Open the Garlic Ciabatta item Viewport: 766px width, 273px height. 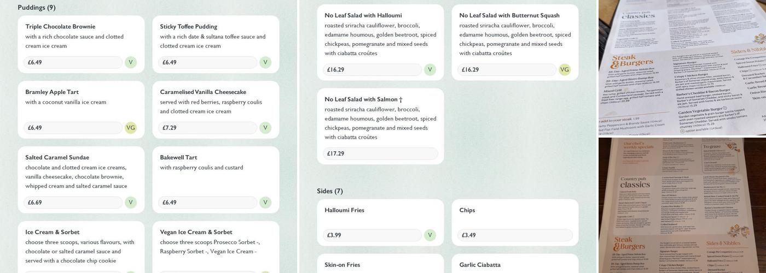[480, 265]
